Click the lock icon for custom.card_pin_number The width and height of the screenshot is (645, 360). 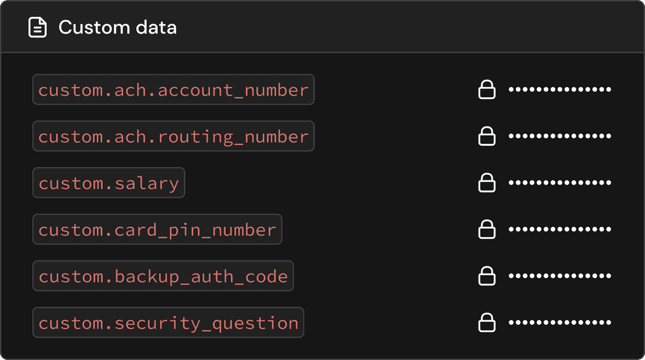[487, 229]
